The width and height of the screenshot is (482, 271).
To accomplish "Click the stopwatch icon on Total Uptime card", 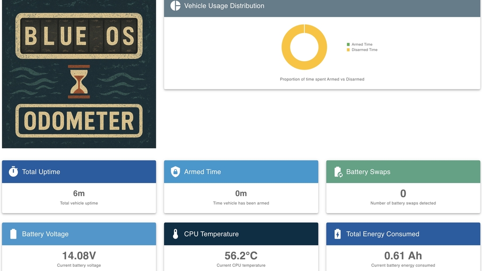I will (13, 172).
